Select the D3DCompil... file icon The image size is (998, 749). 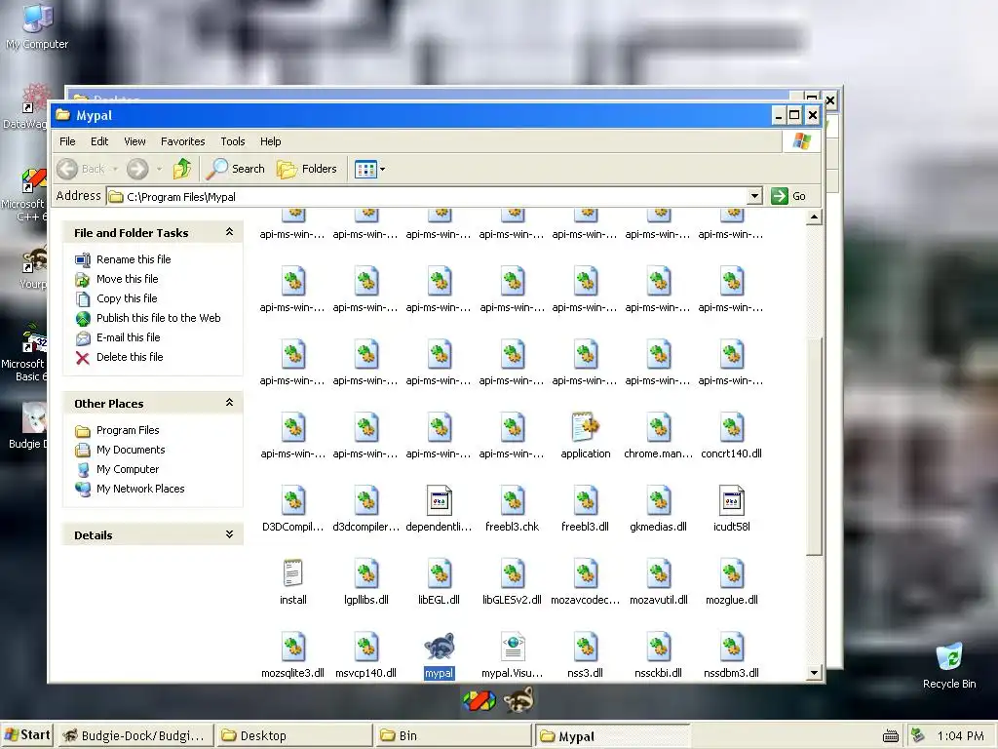292,500
